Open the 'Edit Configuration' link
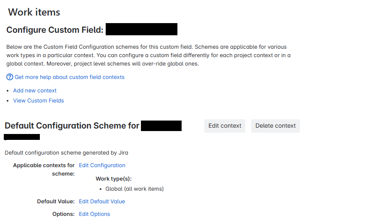 [x=102, y=165]
